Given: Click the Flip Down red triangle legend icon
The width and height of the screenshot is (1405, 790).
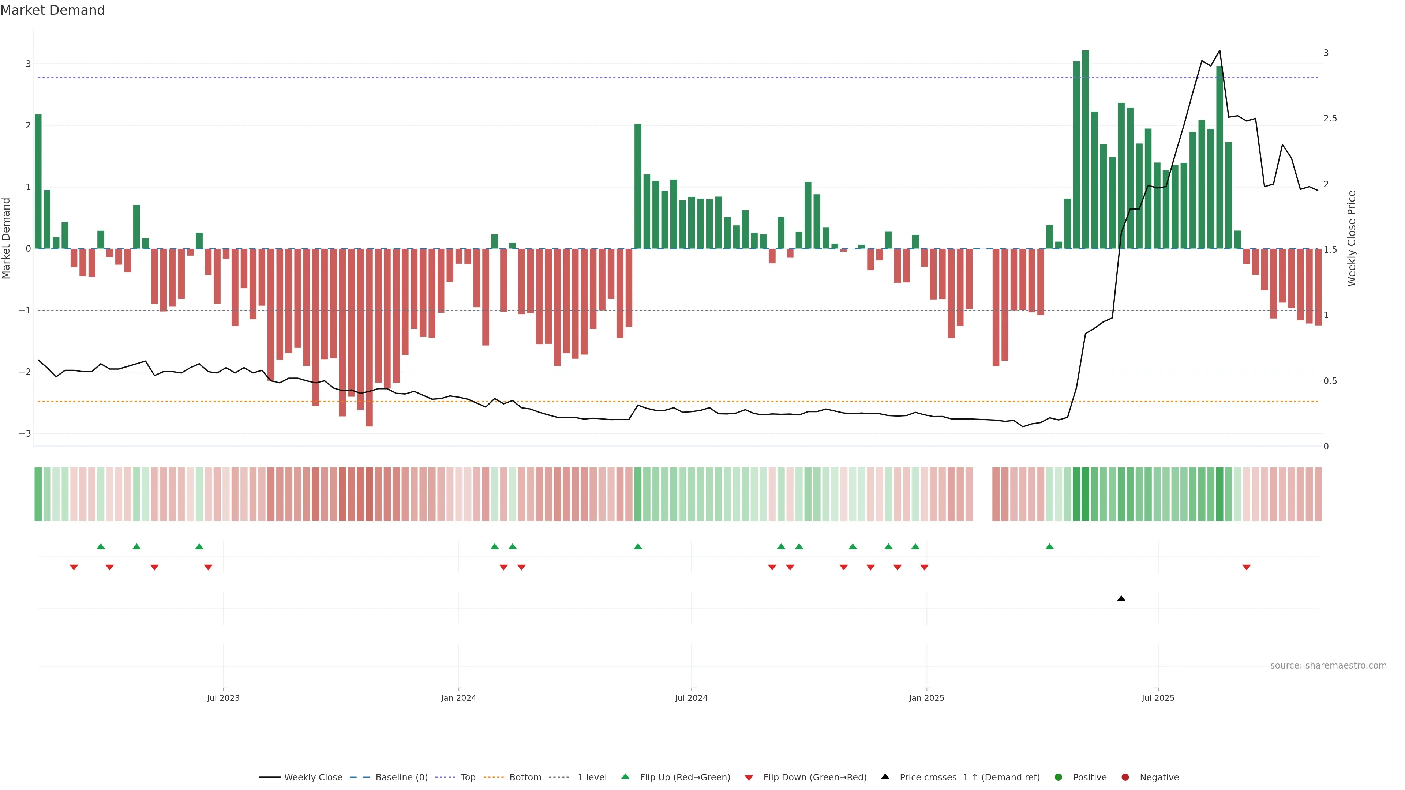Looking at the screenshot, I should tap(749, 778).
